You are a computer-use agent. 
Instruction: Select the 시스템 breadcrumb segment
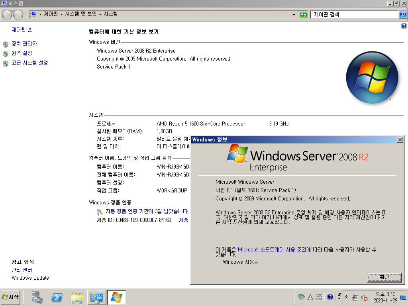(111, 14)
